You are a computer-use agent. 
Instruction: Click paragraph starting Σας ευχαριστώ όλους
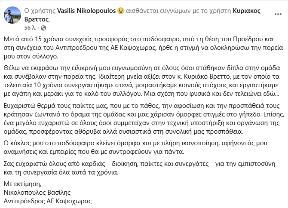[139, 168]
